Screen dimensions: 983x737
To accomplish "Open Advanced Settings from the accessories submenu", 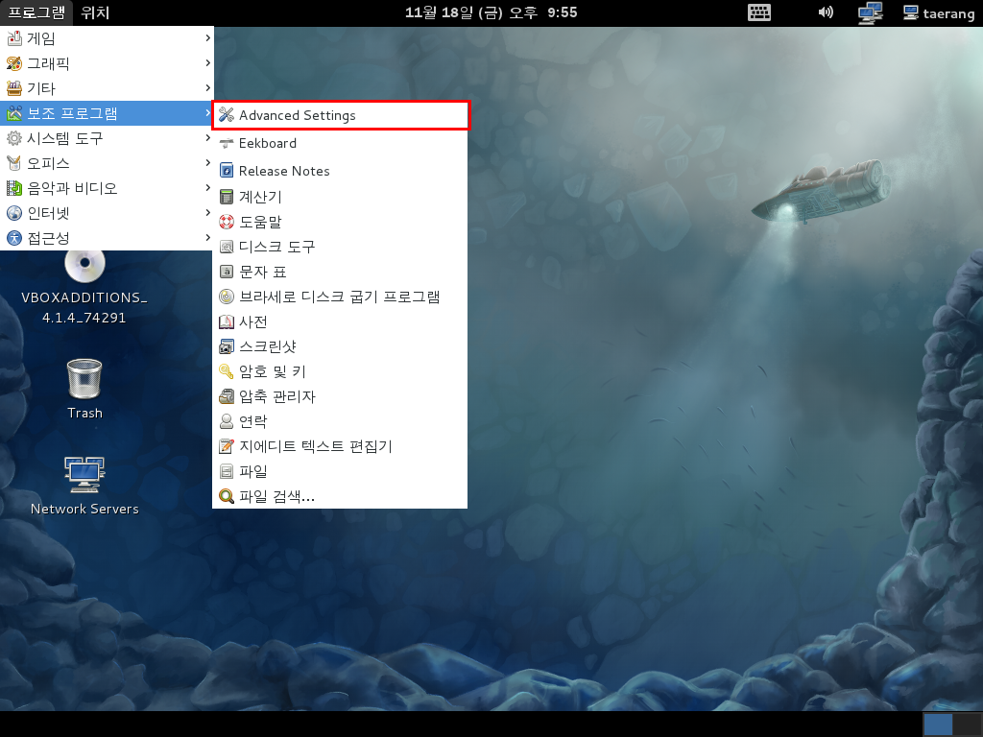I will tap(341, 115).
